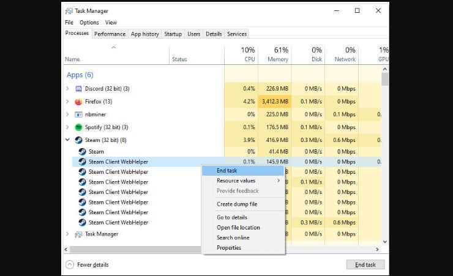Switch to the Users tab
Image resolution: width=453 pixels, height=276 pixels.
pyautogui.click(x=194, y=34)
